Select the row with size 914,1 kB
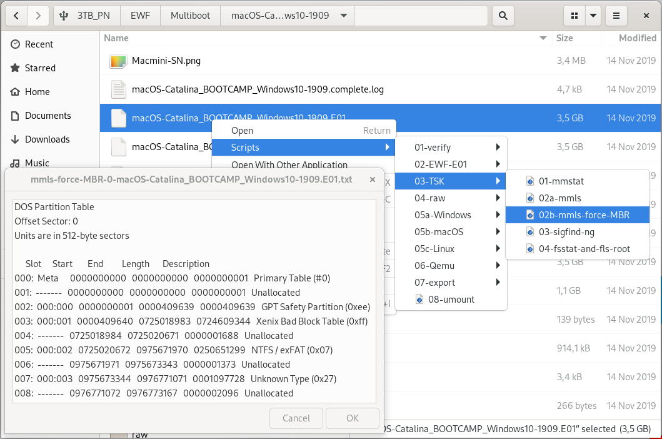This screenshot has height=439, width=662. coord(523,348)
